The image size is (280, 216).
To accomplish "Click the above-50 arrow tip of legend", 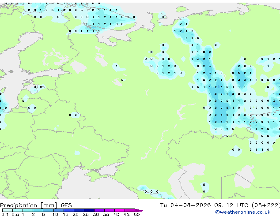I will 140,210.
